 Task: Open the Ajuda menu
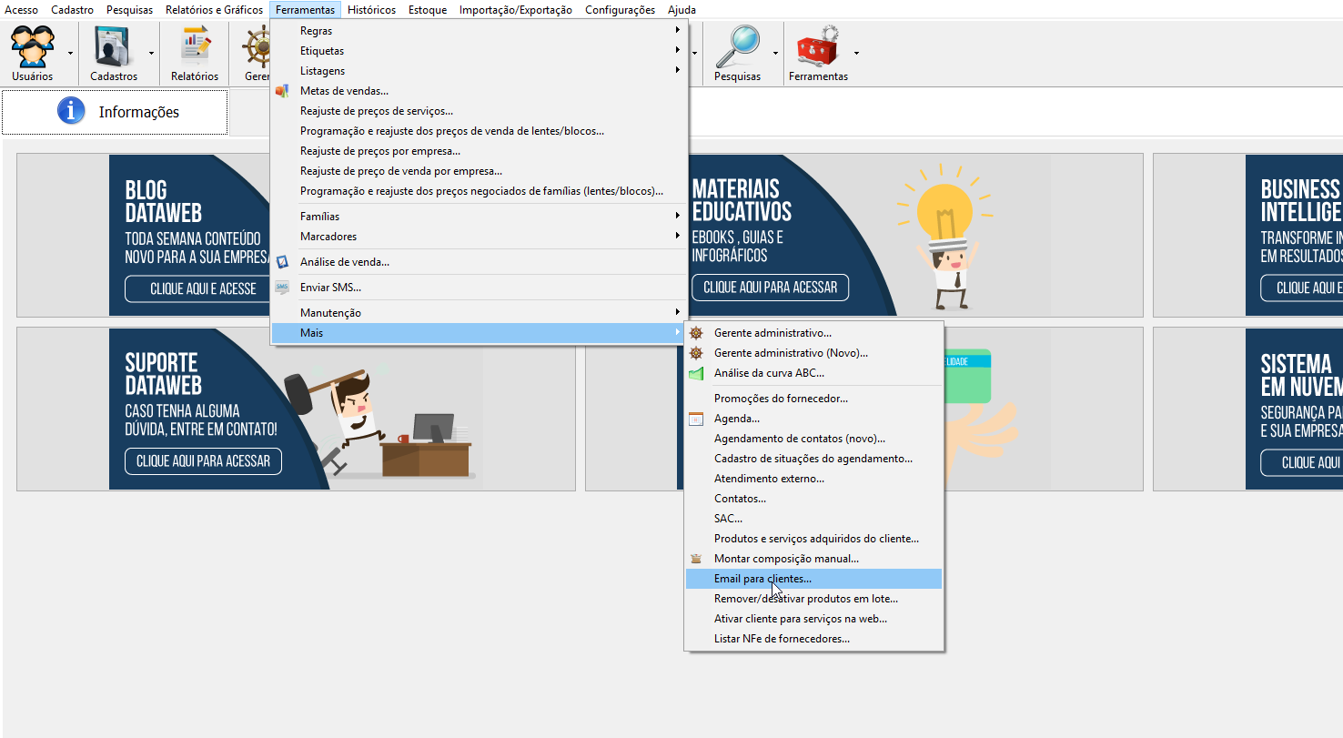pos(682,10)
